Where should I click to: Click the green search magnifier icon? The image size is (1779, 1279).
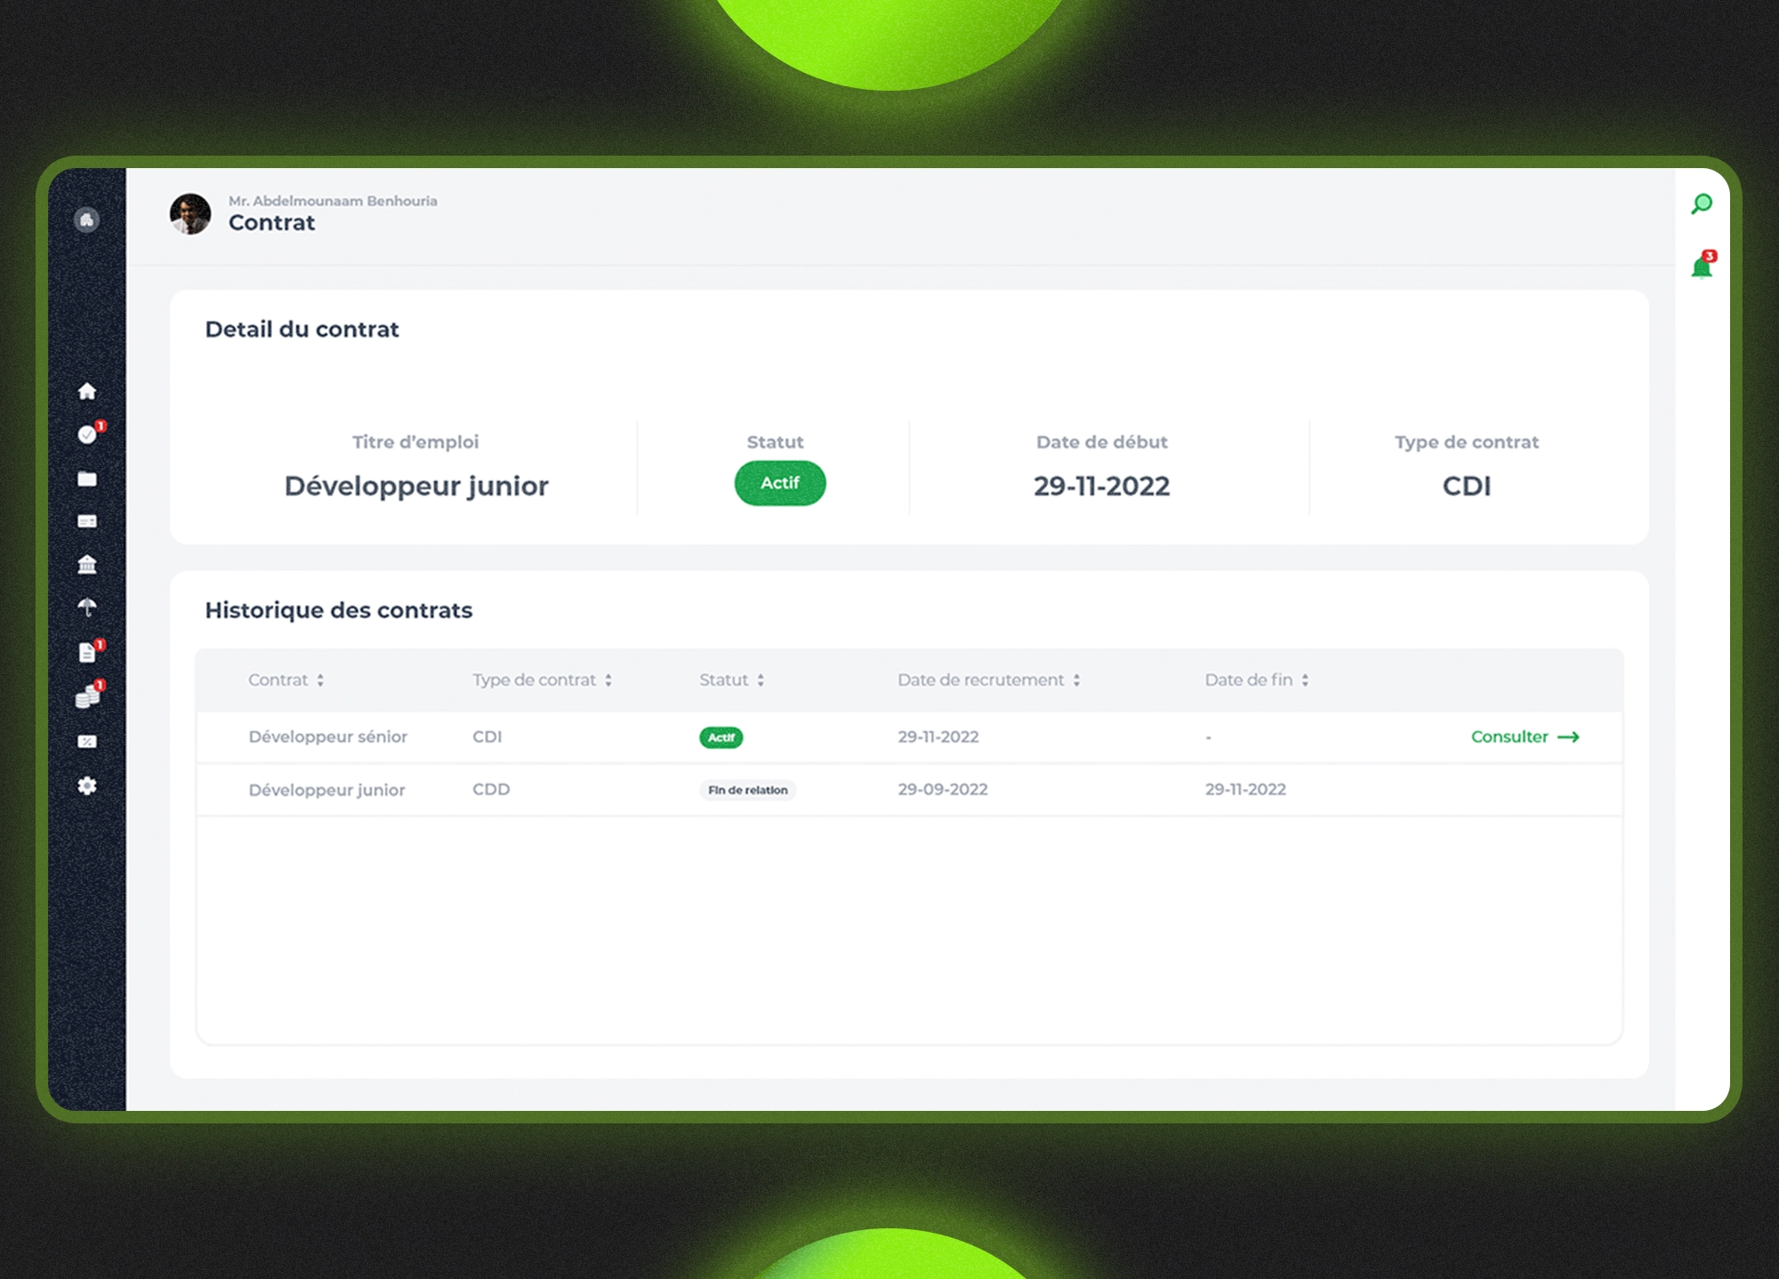pos(1702,205)
